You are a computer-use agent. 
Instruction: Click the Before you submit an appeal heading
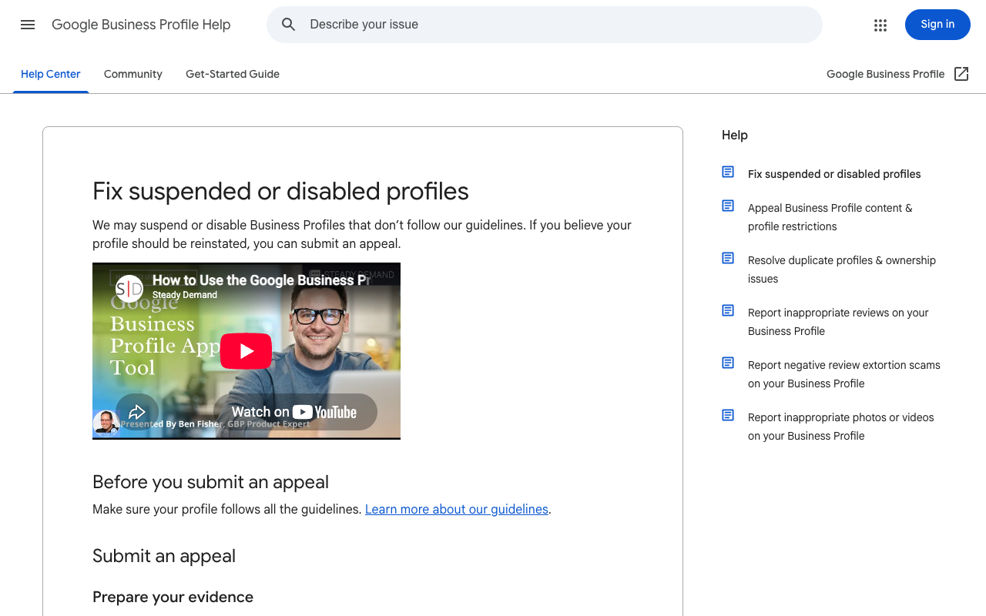[x=210, y=482]
